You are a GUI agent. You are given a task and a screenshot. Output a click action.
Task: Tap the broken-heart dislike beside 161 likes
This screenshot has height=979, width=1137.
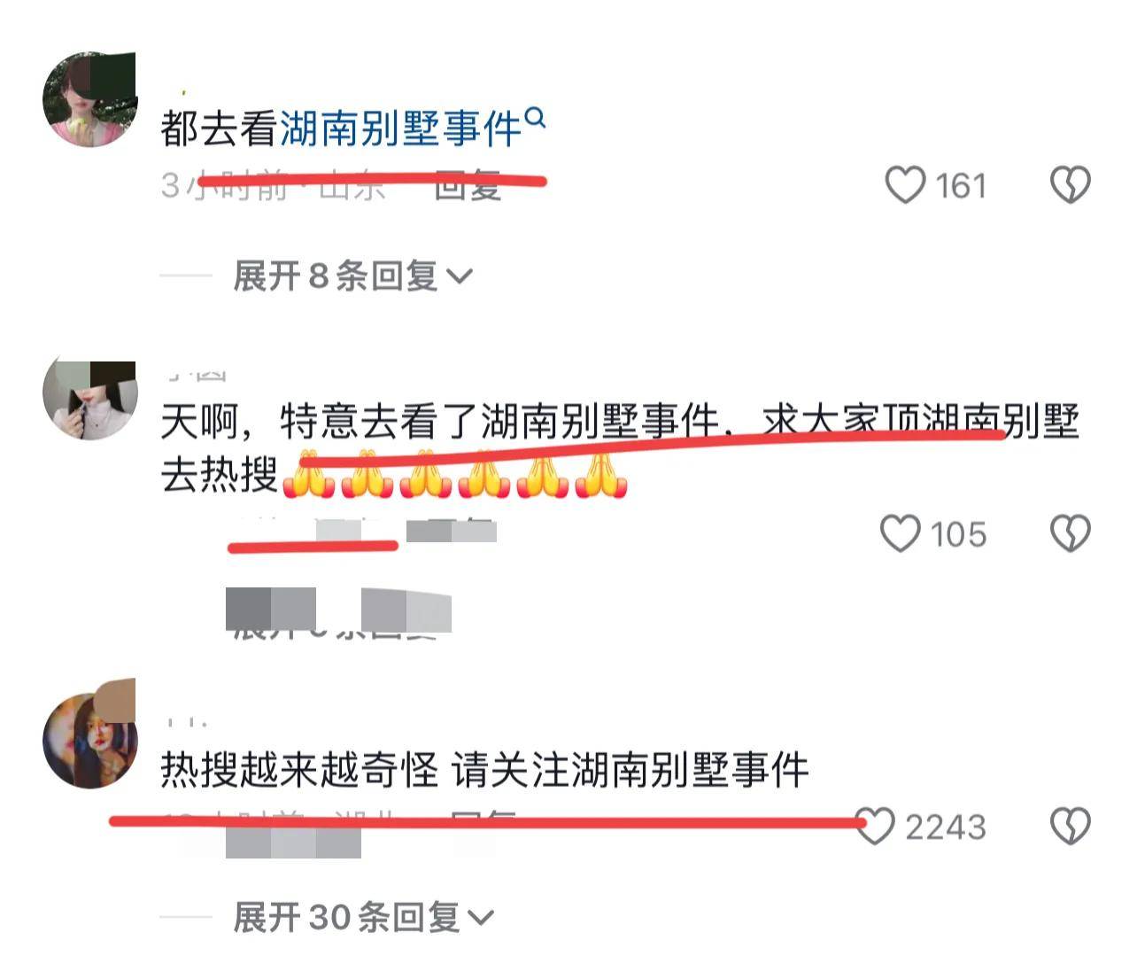pyautogui.click(x=1070, y=185)
